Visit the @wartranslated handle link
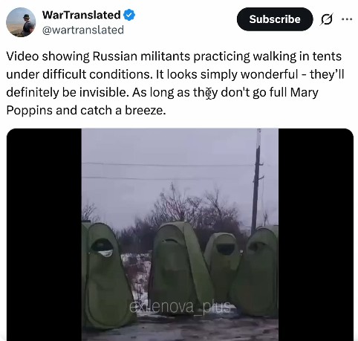Image resolution: width=358 pixels, height=341 pixels. click(83, 30)
